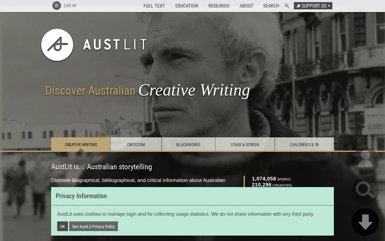Open the ABOUT menu
Viewport: 385px width, 241px height.
click(246, 6)
